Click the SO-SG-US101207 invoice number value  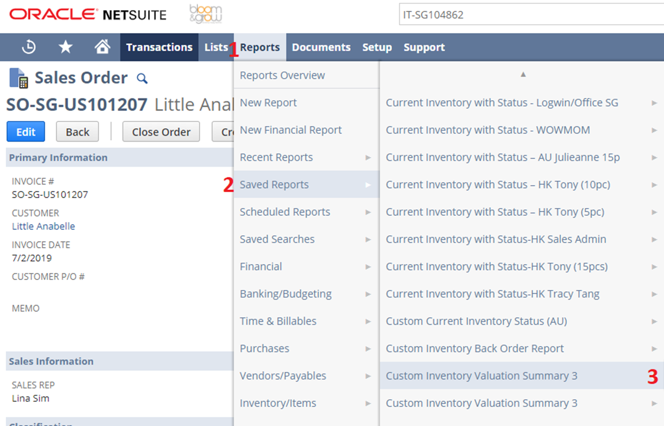tap(50, 195)
